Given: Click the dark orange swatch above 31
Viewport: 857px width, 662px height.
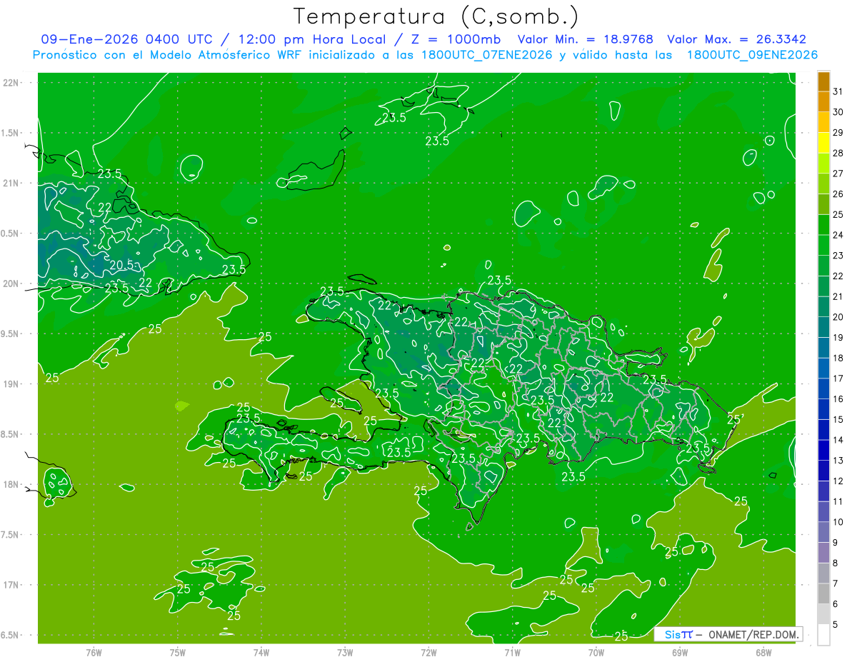Looking at the screenshot, I should pos(823,81).
